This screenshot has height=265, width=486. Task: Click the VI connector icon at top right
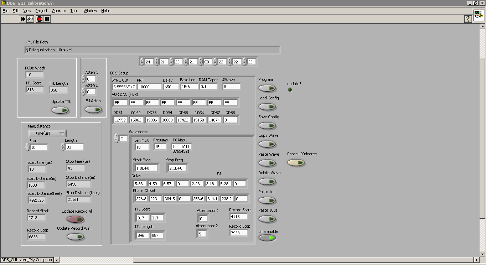point(479,16)
